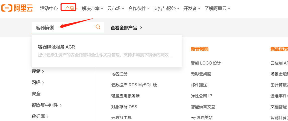Image resolution: width=288 pixels, height=121 pixels.
Task: Expand the 云市场 dropdown
Action: tap(116, 8)
